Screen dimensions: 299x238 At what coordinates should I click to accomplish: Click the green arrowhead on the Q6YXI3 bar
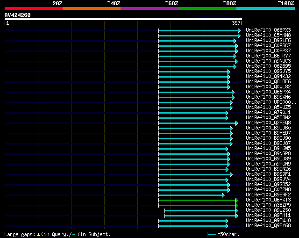tap(237, 200)
